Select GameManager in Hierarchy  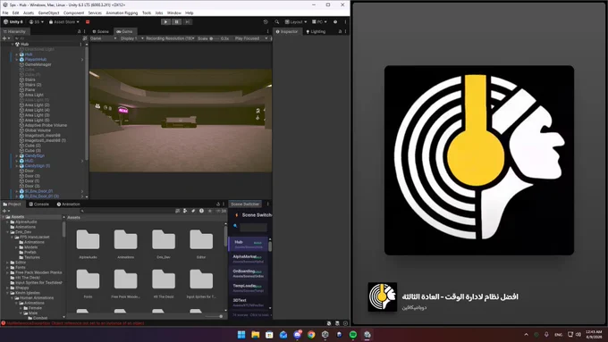coord(38,64)
